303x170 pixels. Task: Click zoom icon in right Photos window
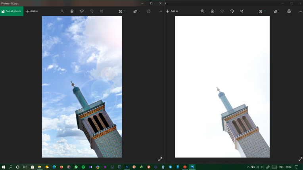click(203, 11)
